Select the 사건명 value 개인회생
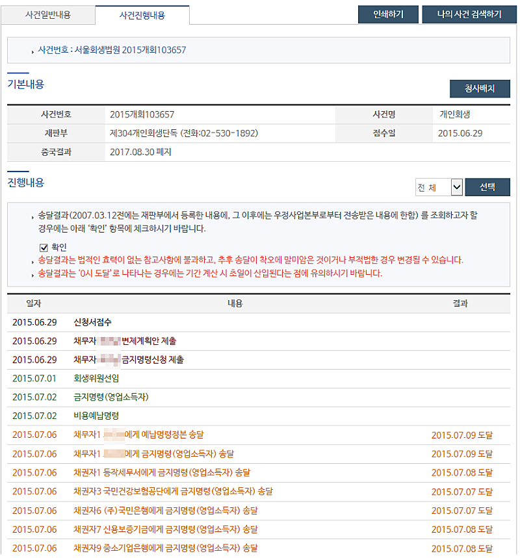The height and width of the screenshot is (558, 520). [x=455, y=114]
